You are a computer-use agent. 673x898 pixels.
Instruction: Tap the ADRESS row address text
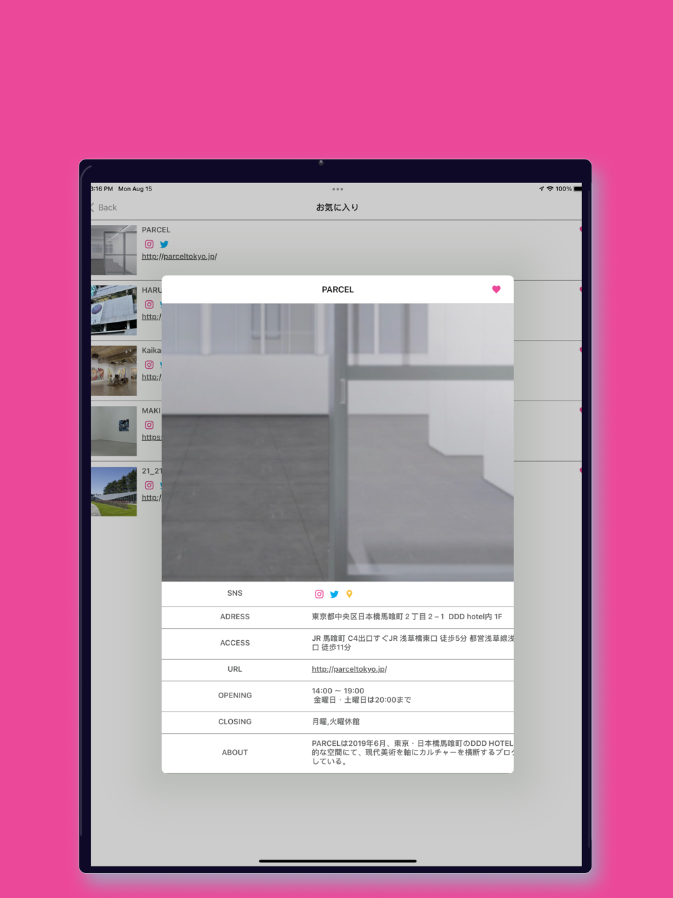tap(407, 617)
